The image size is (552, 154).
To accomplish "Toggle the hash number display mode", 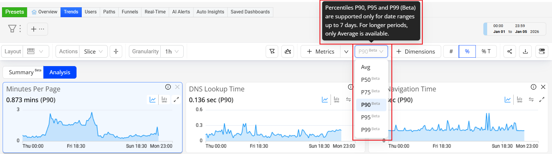I will tap(451, 52).
